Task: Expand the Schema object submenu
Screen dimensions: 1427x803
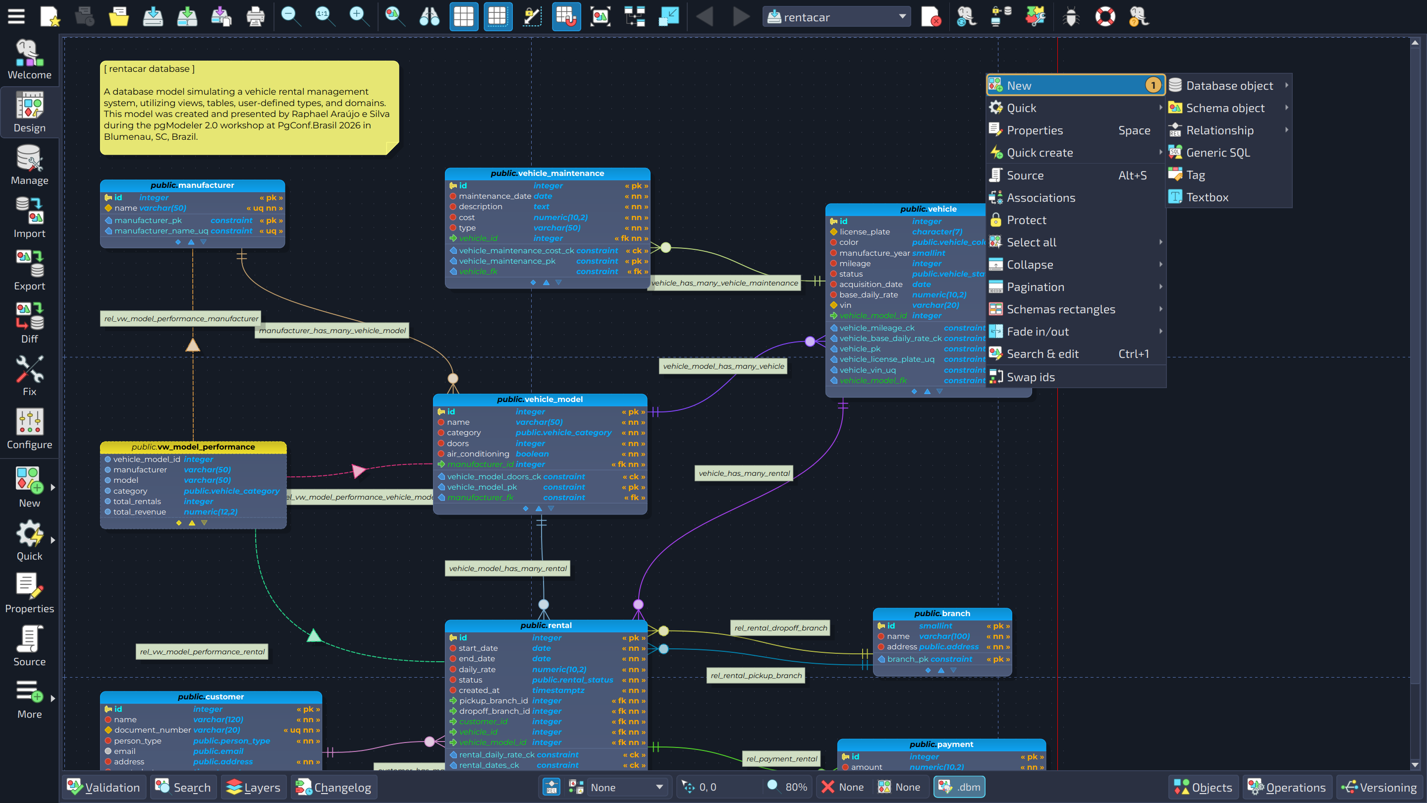Action: (x=1230, y=108)
